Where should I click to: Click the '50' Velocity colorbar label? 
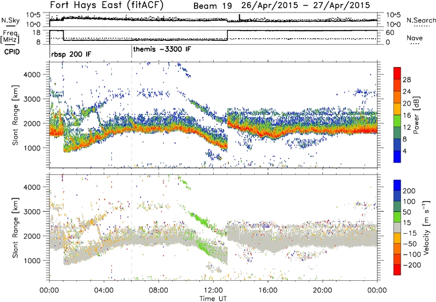(x=407, y=212)
